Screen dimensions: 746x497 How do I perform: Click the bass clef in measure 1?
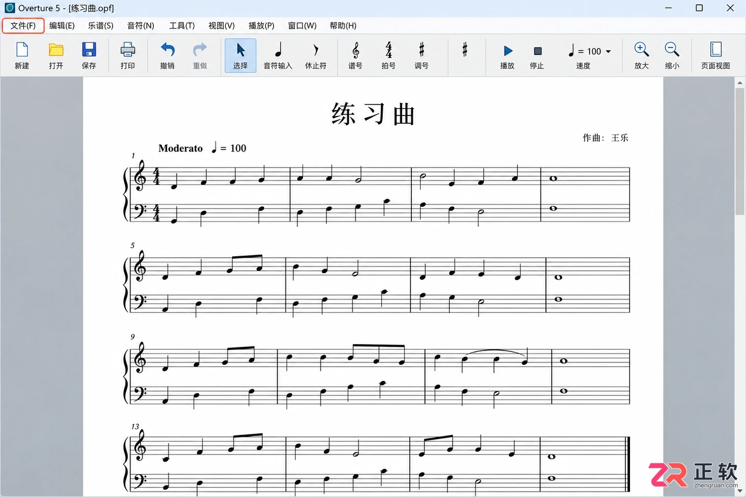pyautogui.click(x=139, y=211)
